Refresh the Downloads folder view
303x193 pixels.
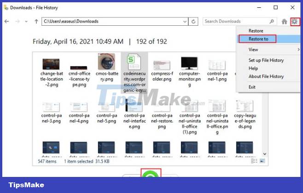pos(193,22)
